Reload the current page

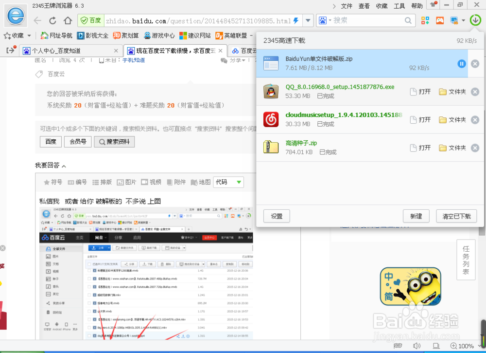52,21
